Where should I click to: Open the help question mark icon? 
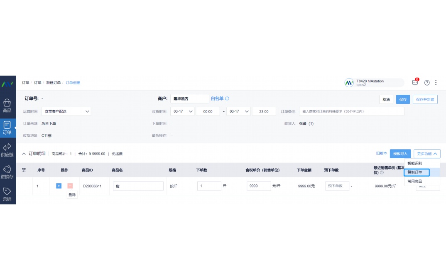427,83
